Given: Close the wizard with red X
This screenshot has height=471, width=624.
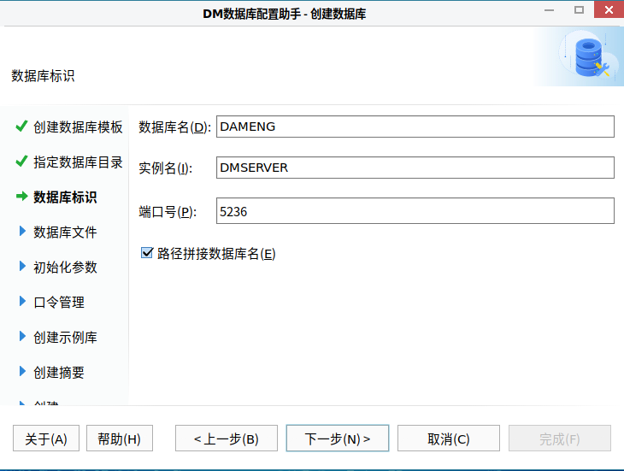Looking at the screenshot, I should tap(609, 9).
